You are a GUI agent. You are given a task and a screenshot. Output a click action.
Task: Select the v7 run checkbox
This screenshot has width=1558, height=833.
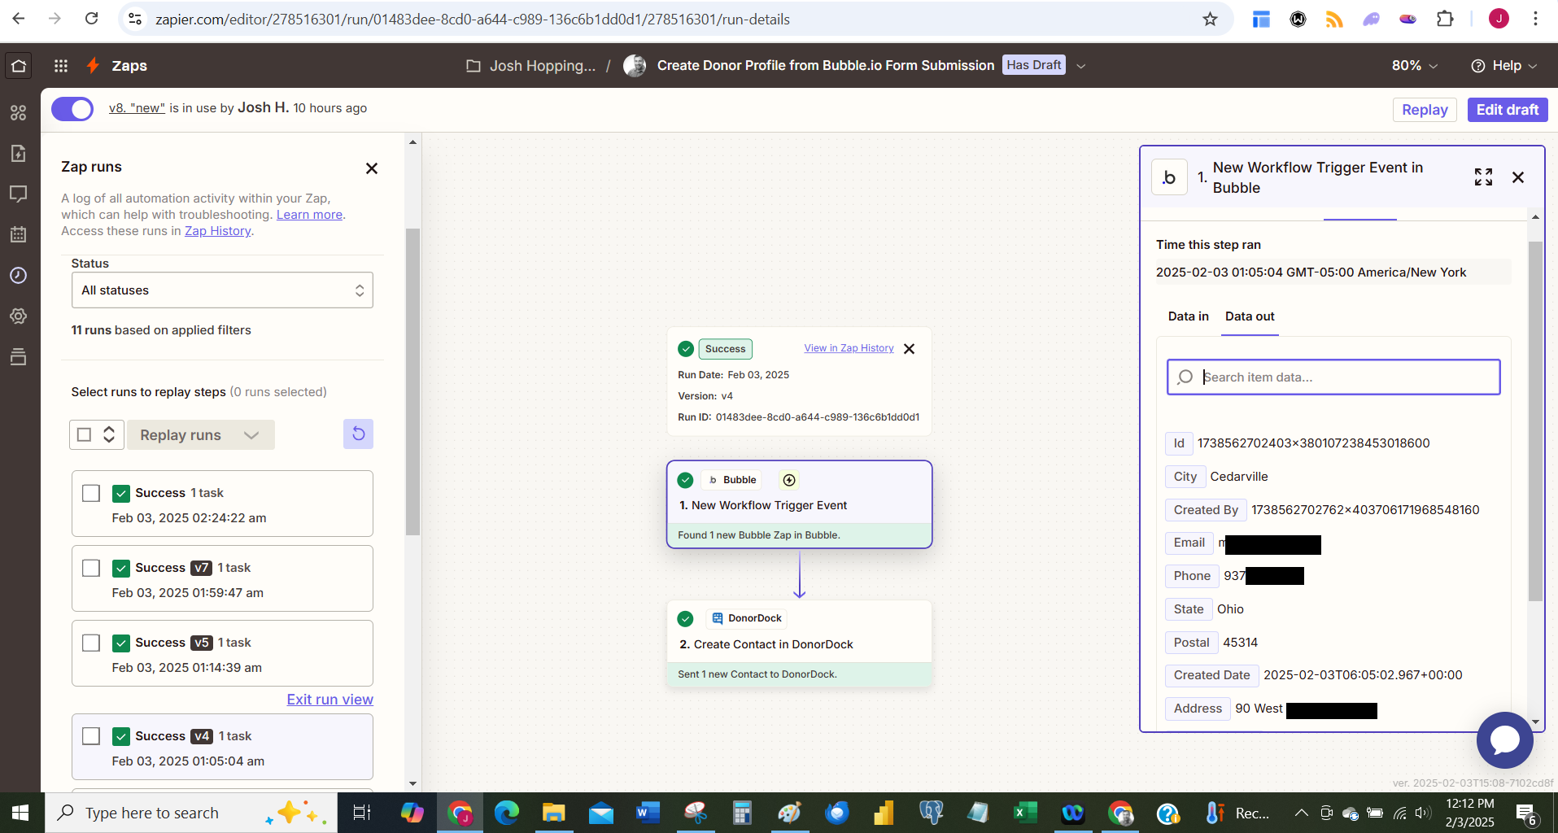91,568
